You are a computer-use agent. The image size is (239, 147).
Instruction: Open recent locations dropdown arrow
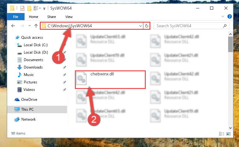tap(30, 26)
